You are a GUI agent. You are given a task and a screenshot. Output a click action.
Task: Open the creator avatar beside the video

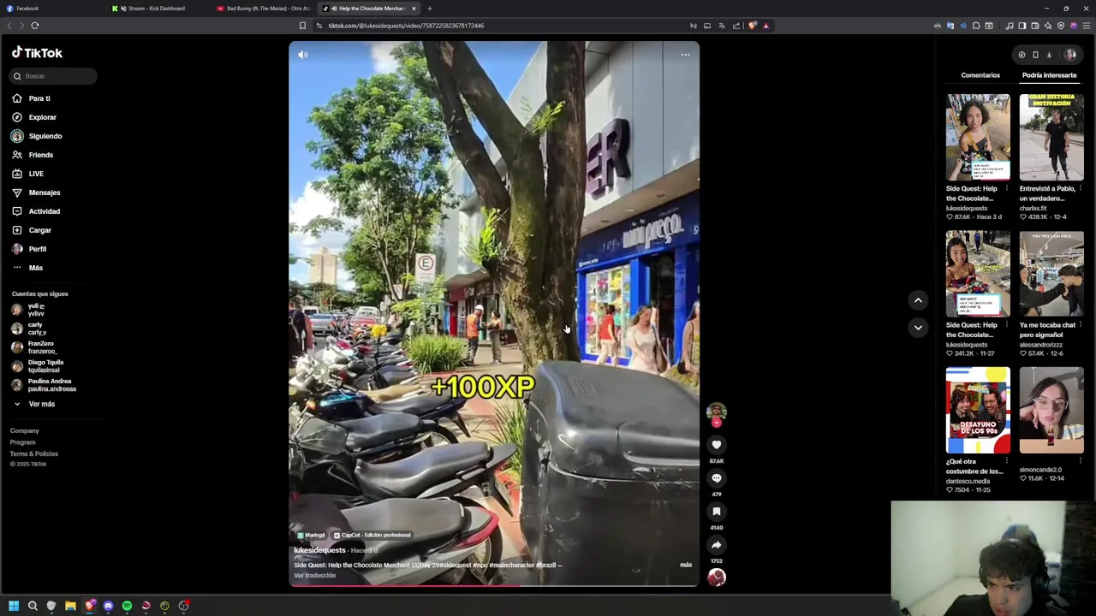(717, 412)
